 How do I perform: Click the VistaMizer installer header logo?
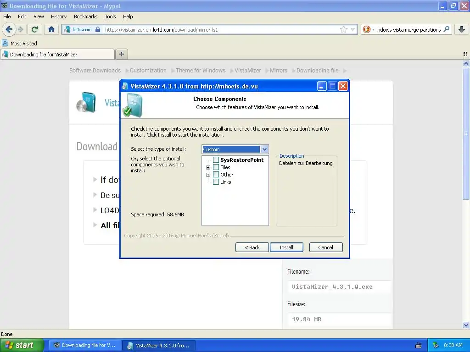click(132, 105)
